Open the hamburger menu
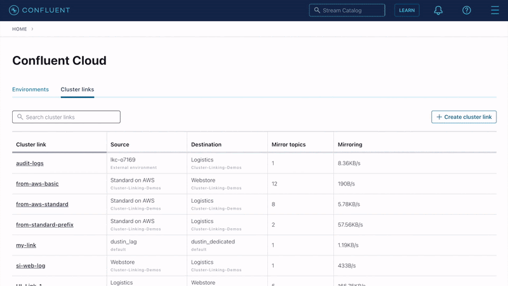 pos(495,10)
